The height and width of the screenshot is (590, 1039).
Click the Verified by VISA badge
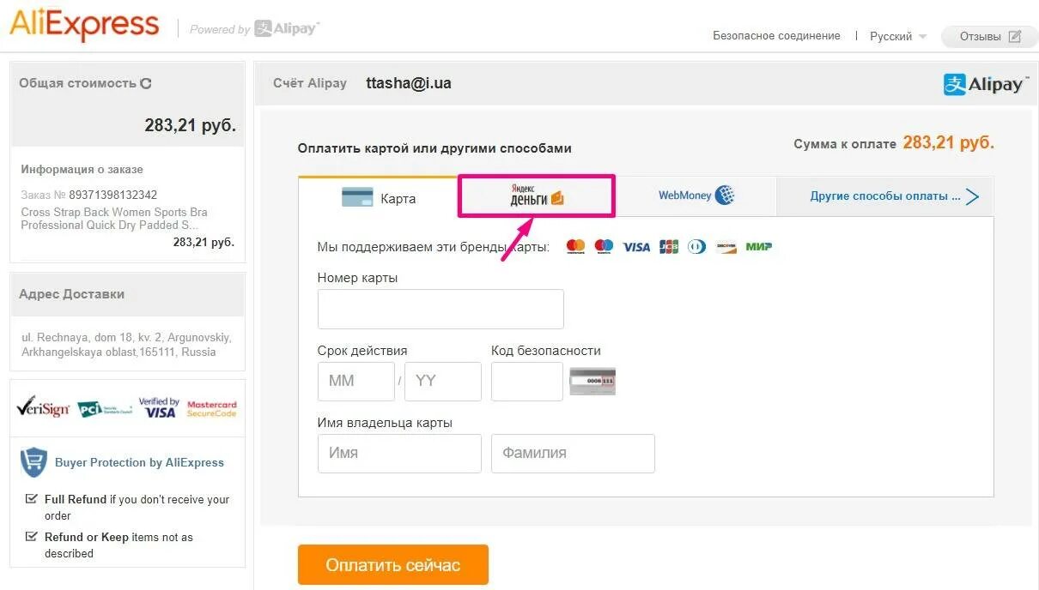(159, 407)
